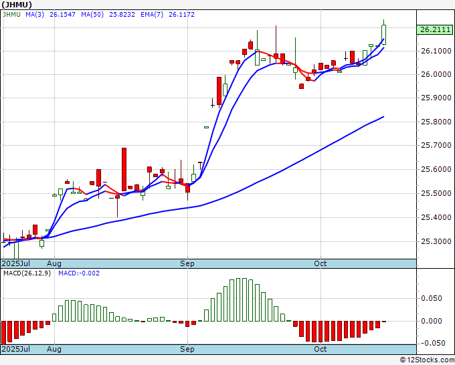Click the 0.050 MACD axis label
The image size is (455, 365).
pyautogui.click(x=432, y=298)
